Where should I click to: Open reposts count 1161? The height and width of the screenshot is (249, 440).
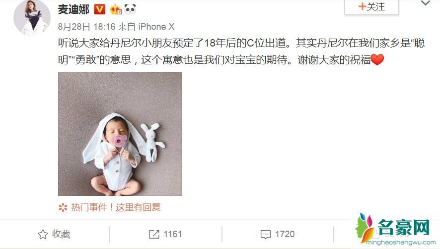tap(173, 234)
